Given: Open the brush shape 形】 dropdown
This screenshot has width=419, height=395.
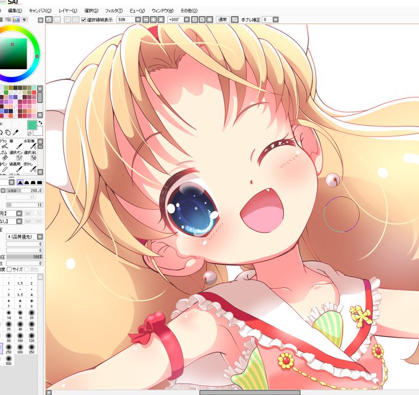Looking at the screenshot, I should (x=19, y=214).
